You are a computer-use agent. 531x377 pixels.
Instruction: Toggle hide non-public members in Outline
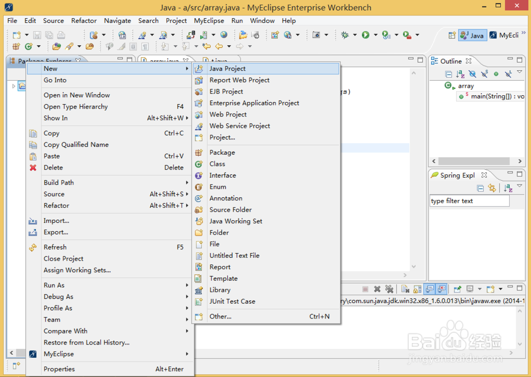496,74
